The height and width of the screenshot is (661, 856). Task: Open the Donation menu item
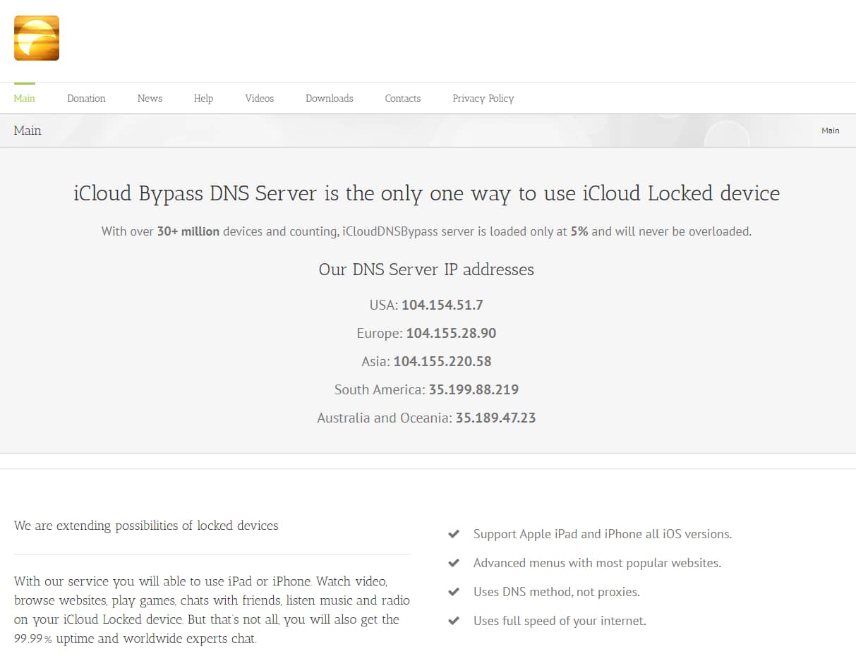[86, 98]
